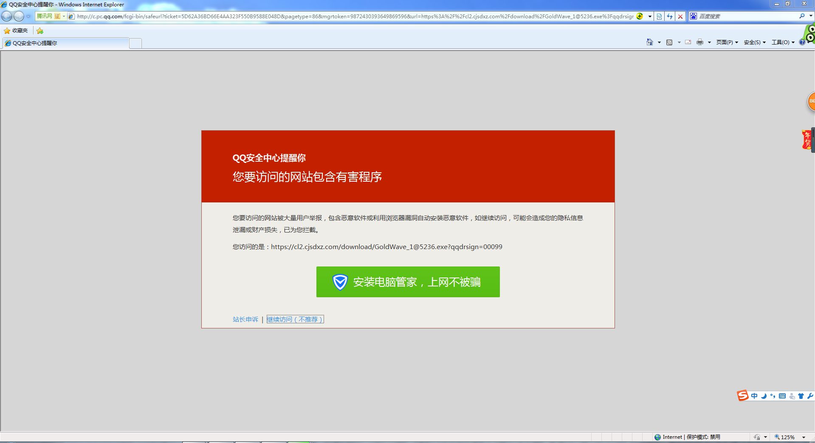815x443 pixels.
Task: Click the Baidu paw search provider icon
Action: [694, 16]
